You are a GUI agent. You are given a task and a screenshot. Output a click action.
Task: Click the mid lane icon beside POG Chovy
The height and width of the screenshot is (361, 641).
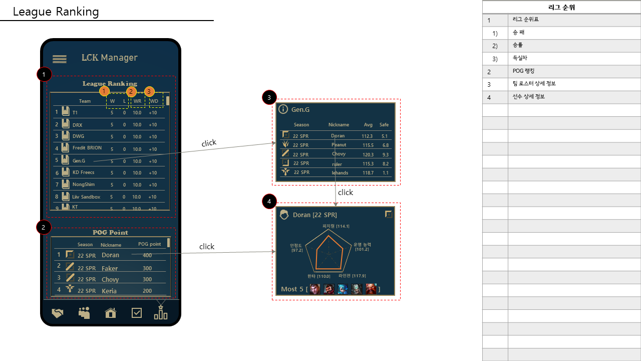click(70, 278)
